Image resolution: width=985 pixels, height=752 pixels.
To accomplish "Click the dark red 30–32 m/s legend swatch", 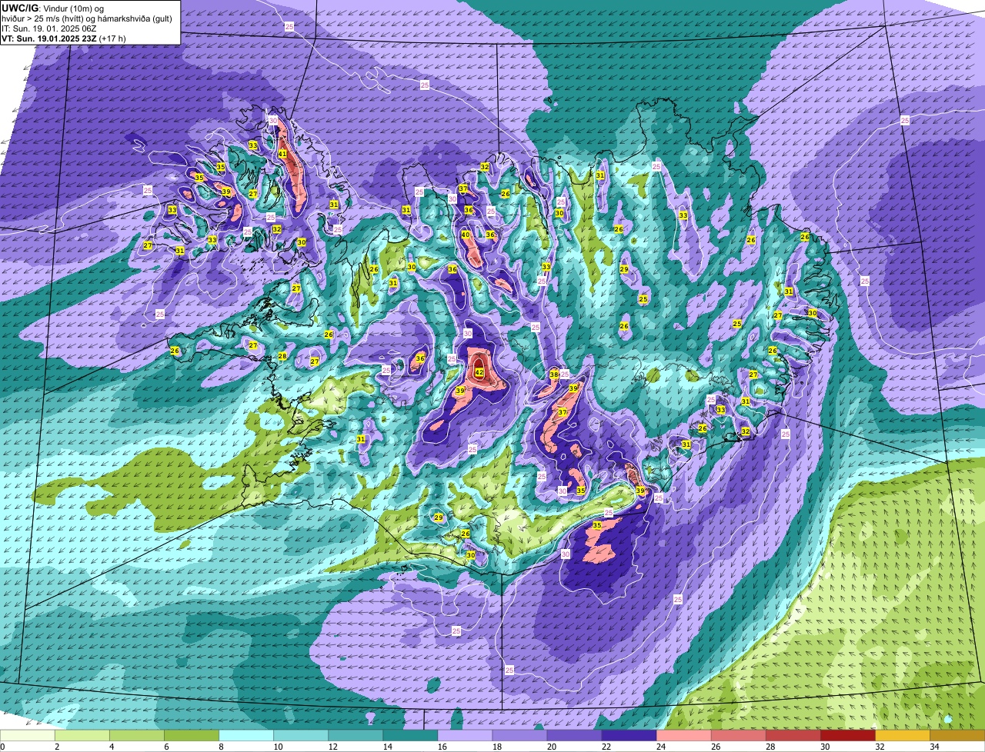I will [x=847, y=736].
